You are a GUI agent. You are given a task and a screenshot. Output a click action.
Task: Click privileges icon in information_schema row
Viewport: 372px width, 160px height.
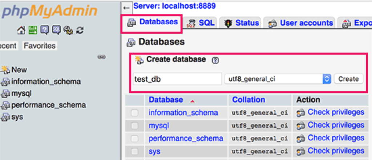[301, 113]
